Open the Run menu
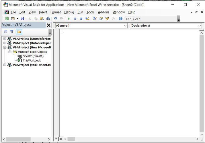This screenshot has height=143, width=205. pos(80,12)
